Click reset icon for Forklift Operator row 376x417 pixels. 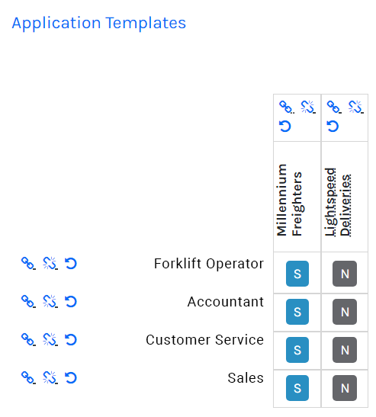click(x=71, y=264)
